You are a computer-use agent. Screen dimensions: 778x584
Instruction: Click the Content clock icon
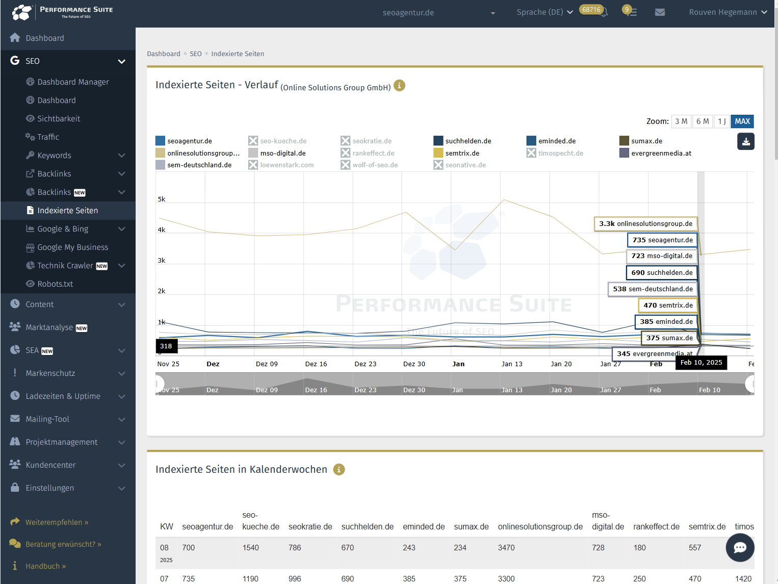(x=15, y=304)
